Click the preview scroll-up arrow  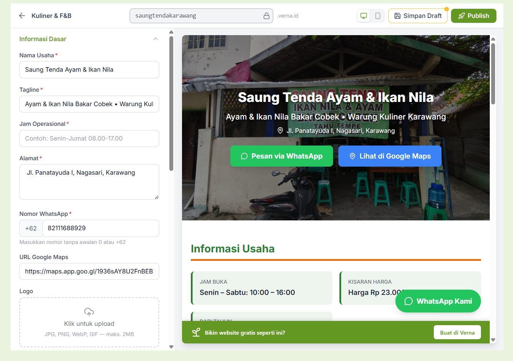(493, 39)
